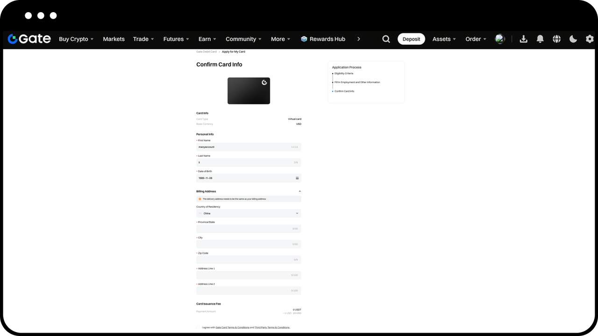
Task: Open Date of Birth calendar picker
Action: tap(297, 178)
